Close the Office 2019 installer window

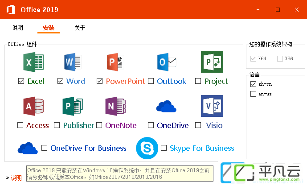click(297, 10)
